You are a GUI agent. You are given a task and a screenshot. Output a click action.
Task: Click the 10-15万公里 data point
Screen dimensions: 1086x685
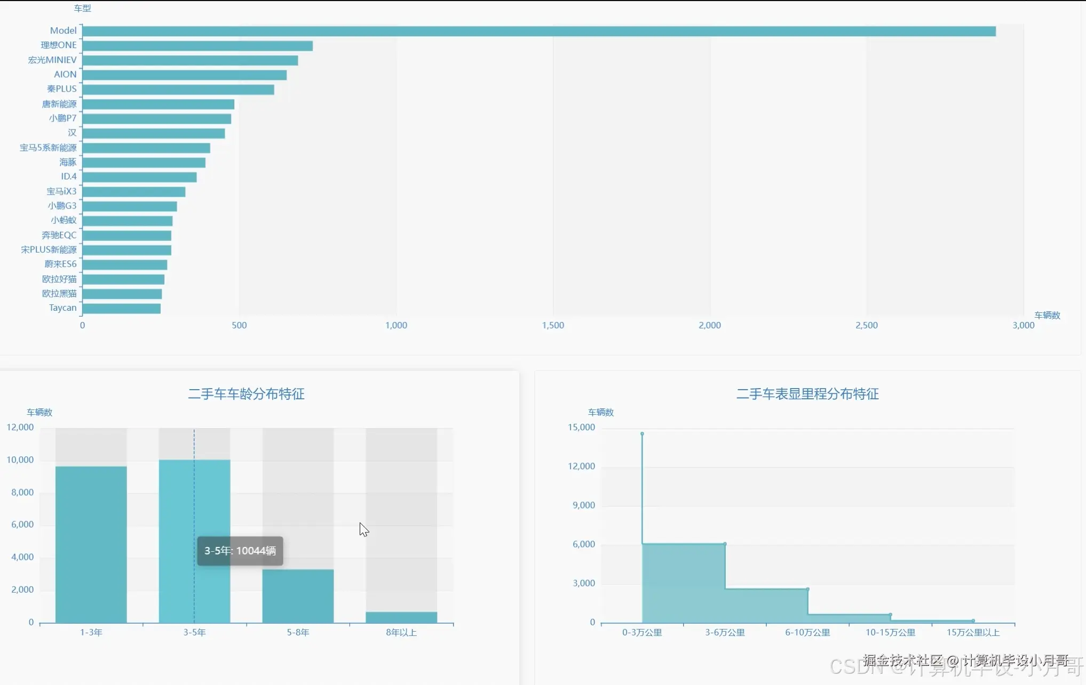click(890, 615)
